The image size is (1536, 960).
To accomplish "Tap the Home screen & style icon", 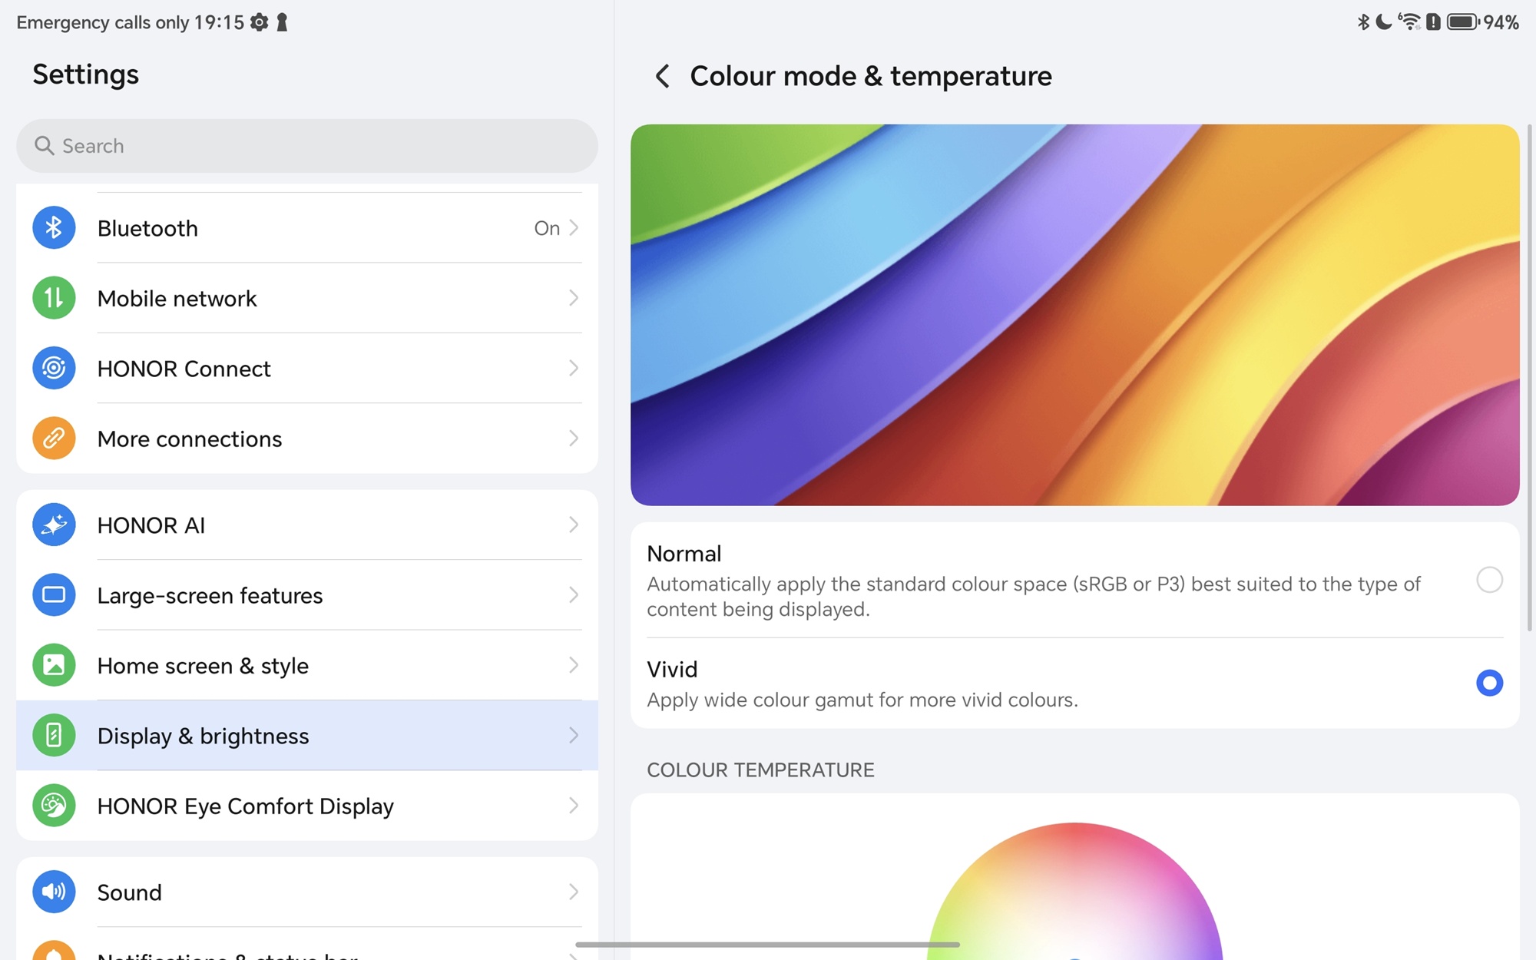I will pyautogui.click(x=54, y=665).
